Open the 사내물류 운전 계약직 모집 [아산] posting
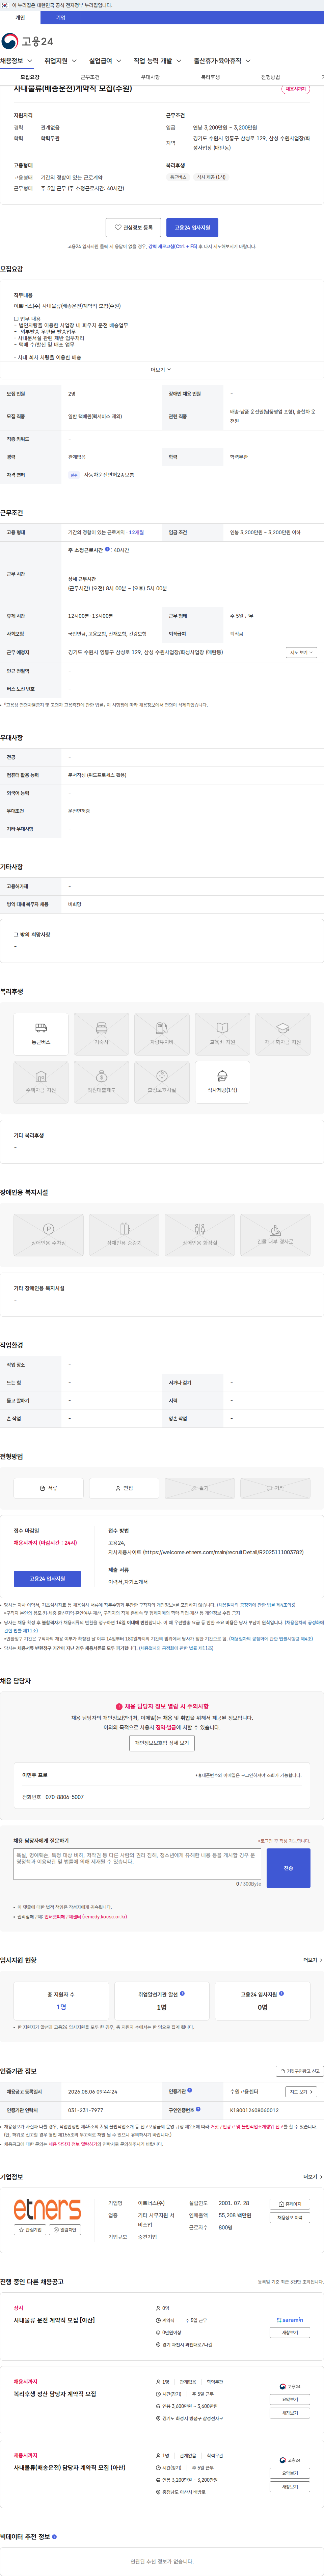324x2576 pixels. (x=55, y=2320)
